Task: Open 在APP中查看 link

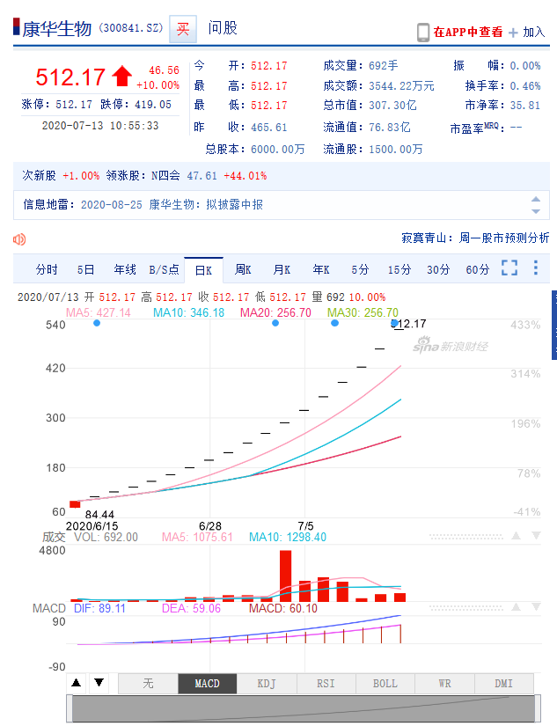Action: pos(467,32)
